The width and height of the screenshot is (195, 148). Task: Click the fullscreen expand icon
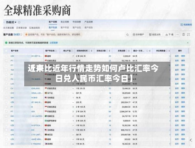pos(188,34)
